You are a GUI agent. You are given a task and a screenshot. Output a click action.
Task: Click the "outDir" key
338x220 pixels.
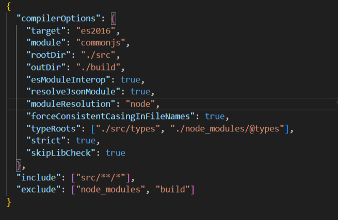coord(46,67)
